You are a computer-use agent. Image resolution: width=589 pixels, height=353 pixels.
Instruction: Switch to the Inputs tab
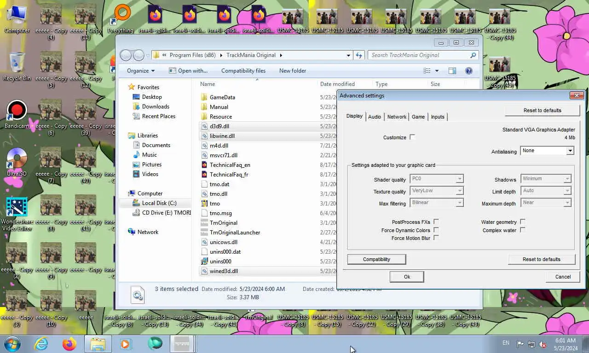pyautogui.click(x=438, y=117)
